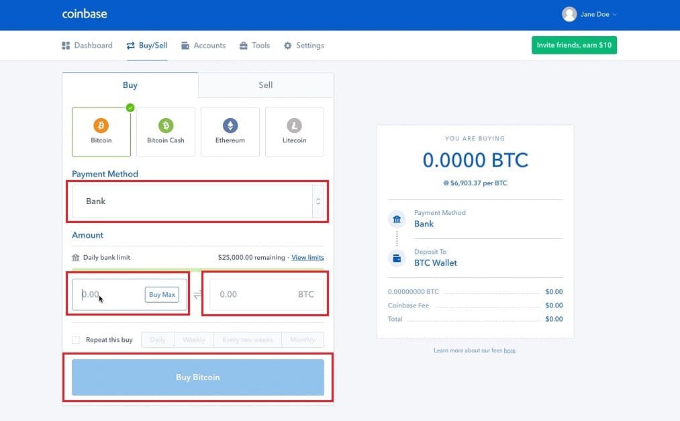
Task: Click the @ $6,903.37 per BTC rate
Action: pyautogui.click(x=475, y=183)
